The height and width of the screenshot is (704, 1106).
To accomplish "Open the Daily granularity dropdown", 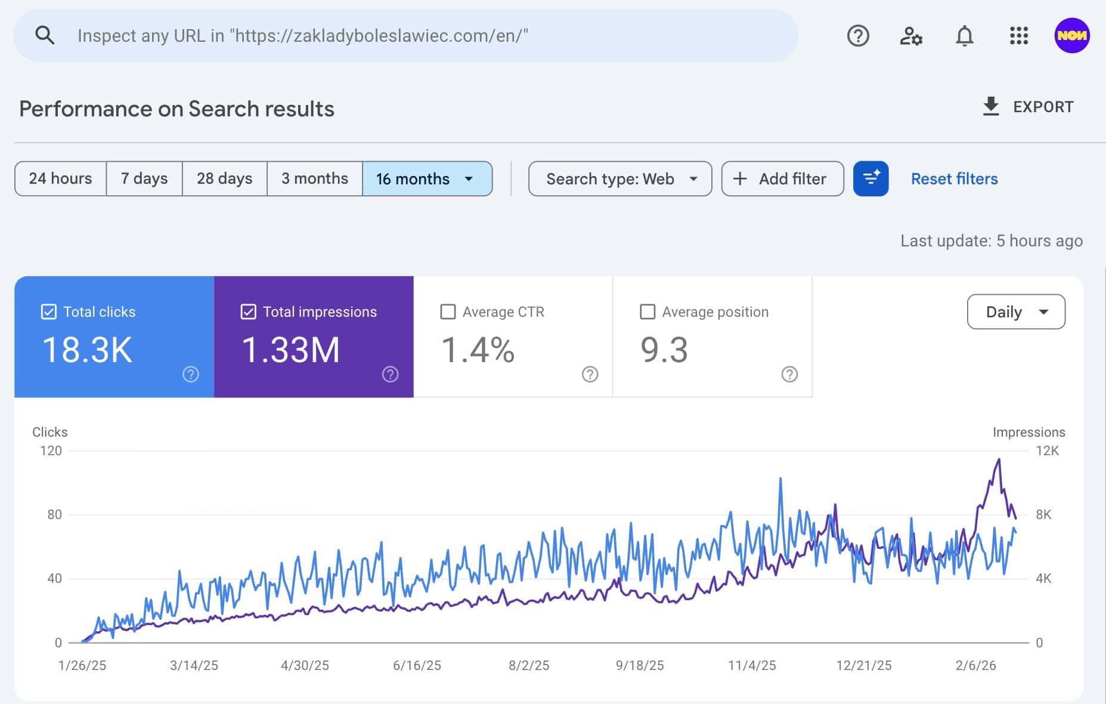I will [x=1015, y=311].
